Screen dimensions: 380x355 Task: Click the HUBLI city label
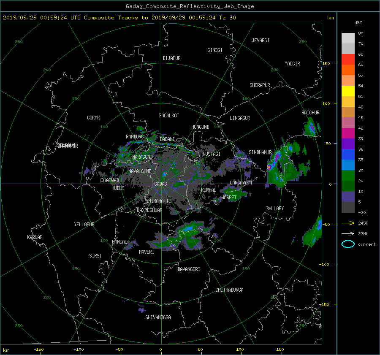(117, 188)
